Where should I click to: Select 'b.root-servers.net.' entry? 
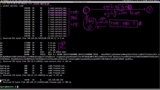tap(57, 29)
